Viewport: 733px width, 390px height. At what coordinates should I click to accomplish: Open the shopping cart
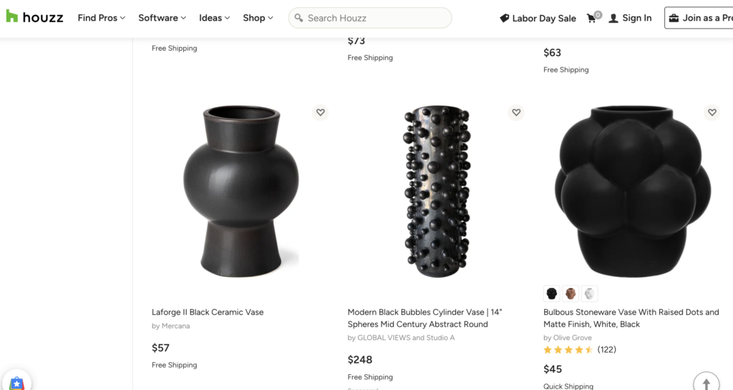[x=592, y=18]
